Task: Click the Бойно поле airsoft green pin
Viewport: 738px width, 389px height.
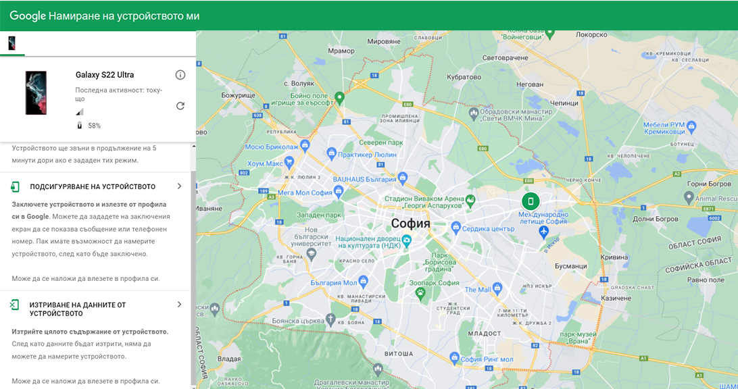Action: [x=339, y=99]
